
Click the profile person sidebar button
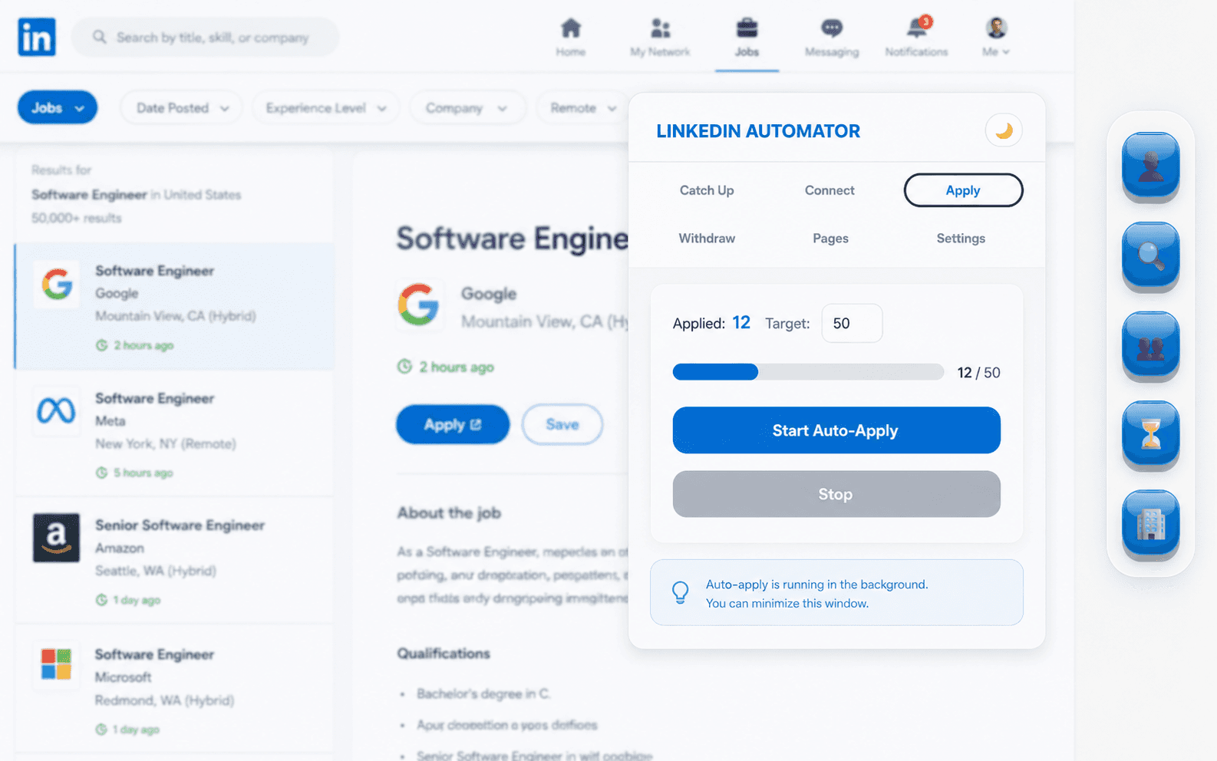point(1150,166)
